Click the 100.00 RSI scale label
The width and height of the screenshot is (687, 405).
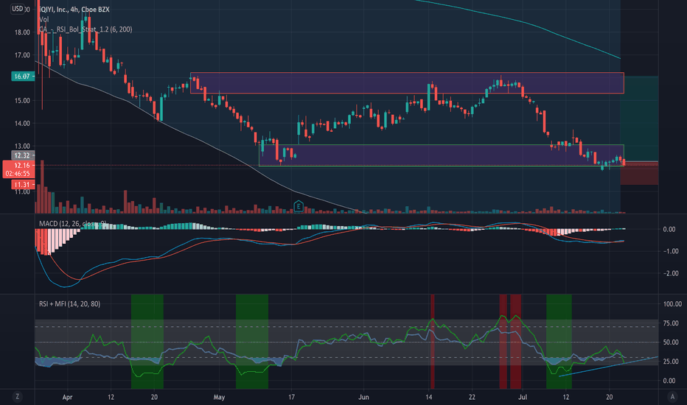pos(672,304)
